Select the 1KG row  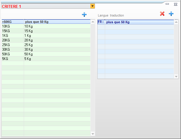pyautogui.click(x=46, y=36)
